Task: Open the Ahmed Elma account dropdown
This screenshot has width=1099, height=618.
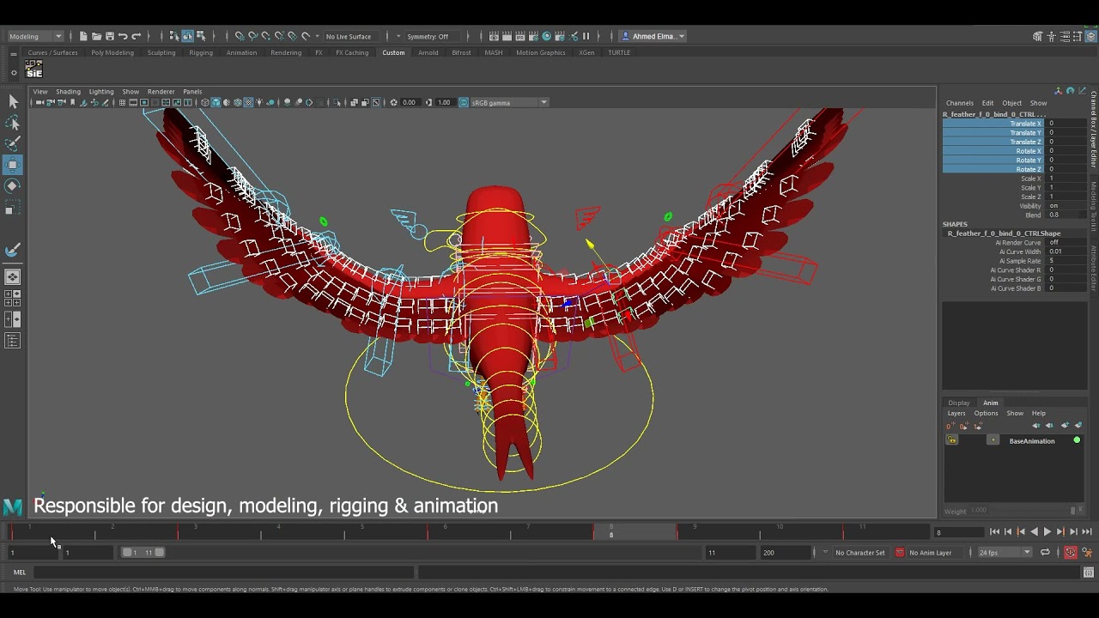Action: [x=653, y=36]
